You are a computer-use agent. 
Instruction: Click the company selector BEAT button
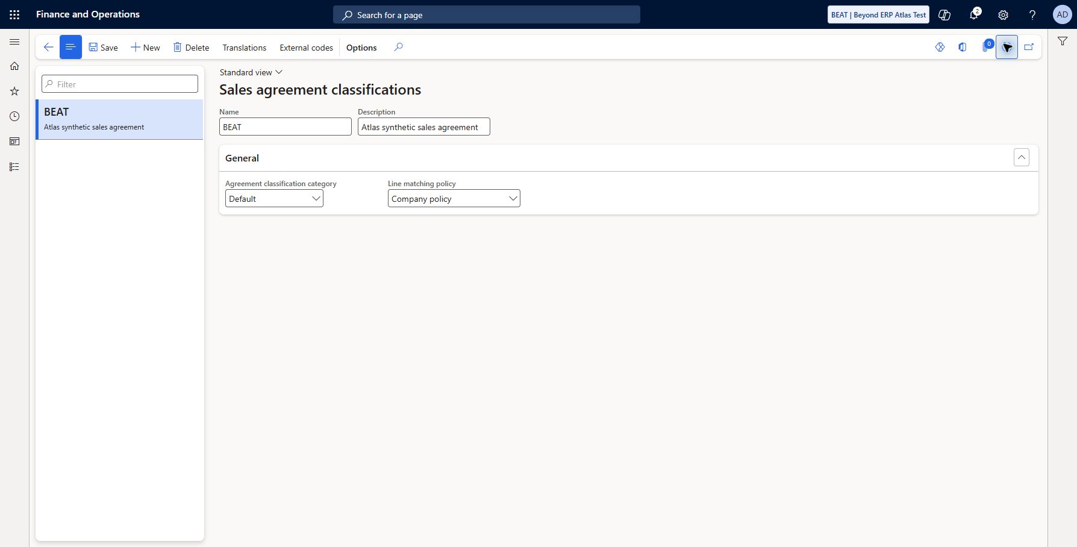pyautogui.click(x=878, y=14)
